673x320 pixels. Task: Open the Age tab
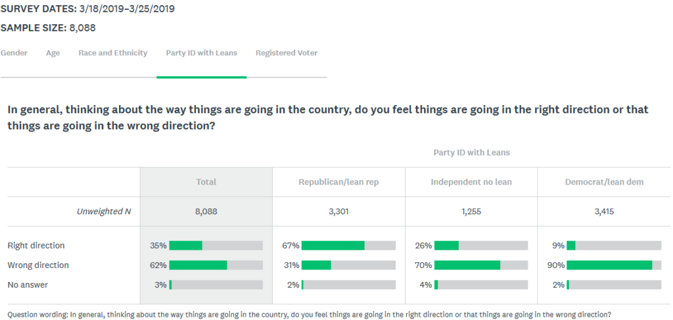click(x=53, y=53)
